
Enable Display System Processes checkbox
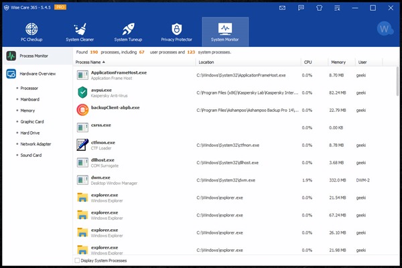[78, 261]
